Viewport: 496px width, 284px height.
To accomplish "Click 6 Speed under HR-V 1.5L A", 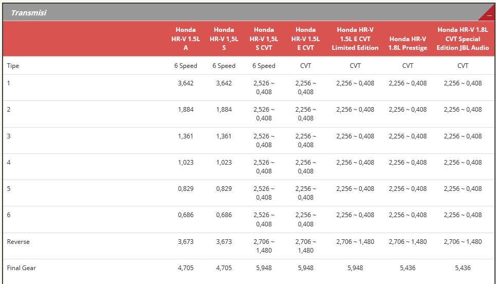I will pyautogui.click(x=186, y=66).
